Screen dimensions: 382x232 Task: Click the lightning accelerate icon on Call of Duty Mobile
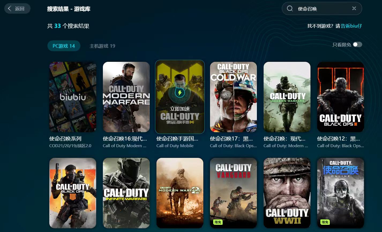[180, 93]
